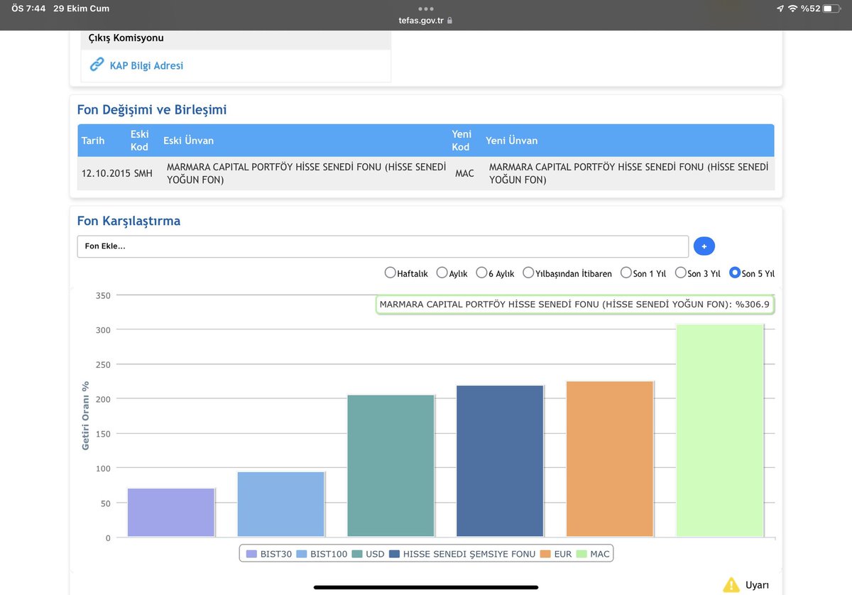Tap the padlock icon next to the URL
This screenshot has height=595, width=852.
tap(449, 21)
